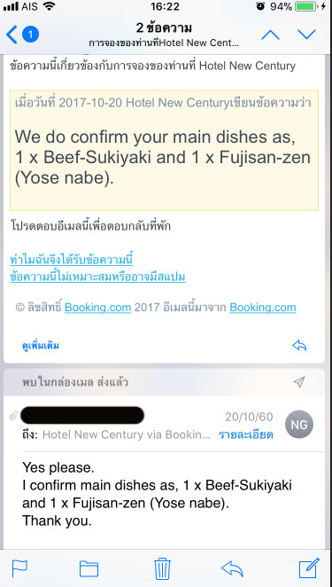Open ทำไมฉันจึงได้รับข้อความนี้ link
Screen dimensions: 332x587
point(72,260)
